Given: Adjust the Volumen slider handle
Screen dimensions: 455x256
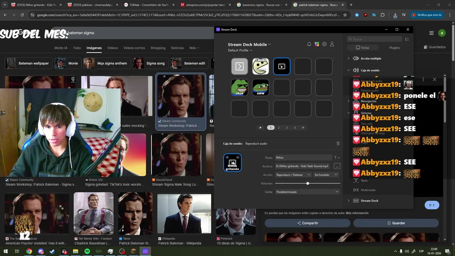Looking at the screenshot, I should [307, 183].
